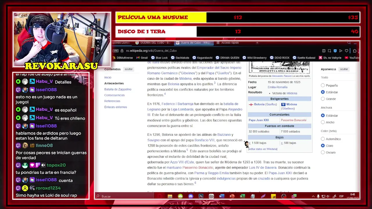
Task: Hide the Contenidos sidebar
Action: coord(128,69)
